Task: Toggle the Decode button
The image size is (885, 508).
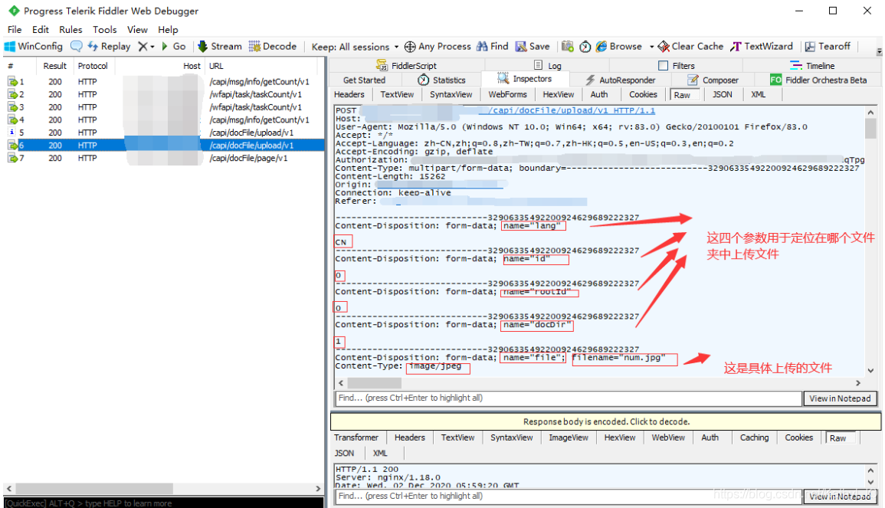Action: (273, 46)
